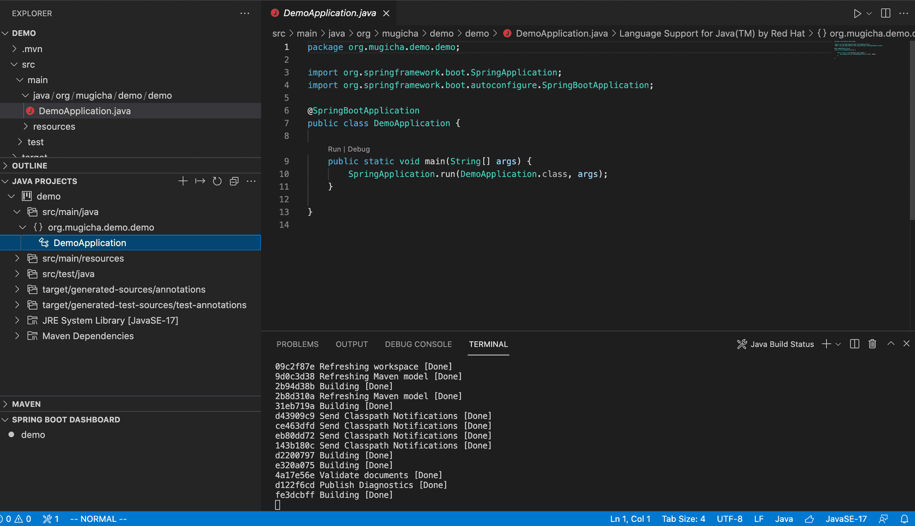Split the editor into two columns

click(886, 13)
